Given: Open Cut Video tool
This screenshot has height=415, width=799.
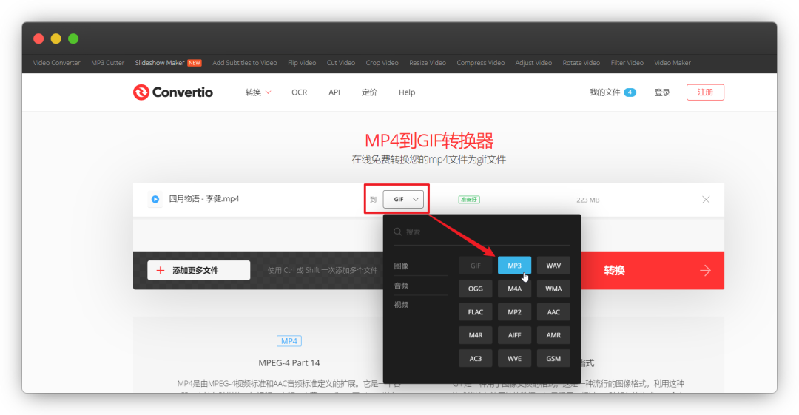Looking at the screenshot, I should coord(341,63).
